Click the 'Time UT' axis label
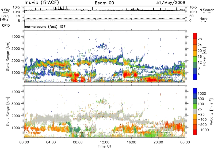This screenshot has height=148, width=214. coord(105,146)
